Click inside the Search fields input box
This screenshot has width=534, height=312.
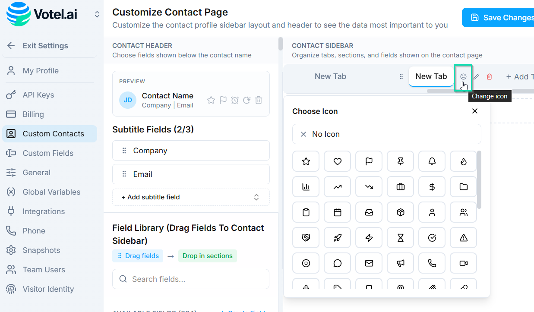coord(190,279)
